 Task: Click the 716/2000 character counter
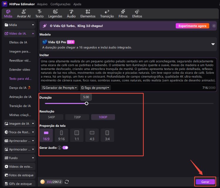209,88
